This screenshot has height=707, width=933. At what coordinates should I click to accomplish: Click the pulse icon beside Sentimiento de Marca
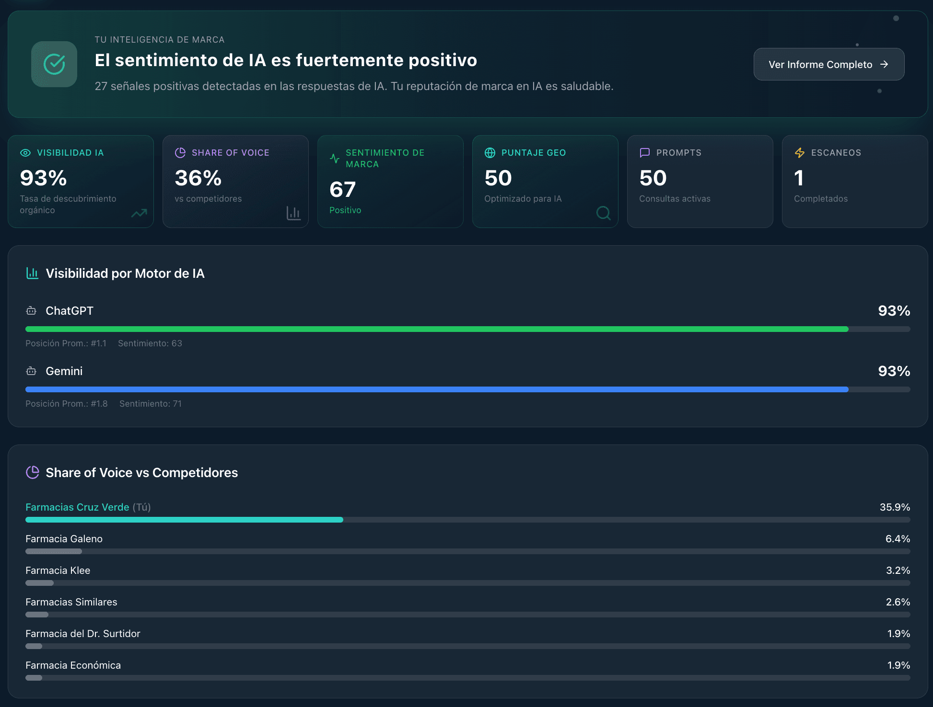pyautogui.click(x=335, y=159)
